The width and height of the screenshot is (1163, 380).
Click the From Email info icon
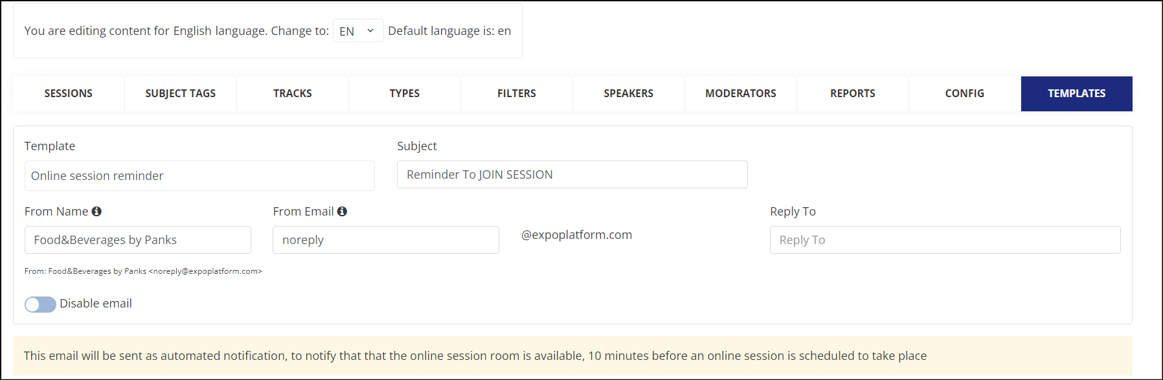[x=342, y=211]
